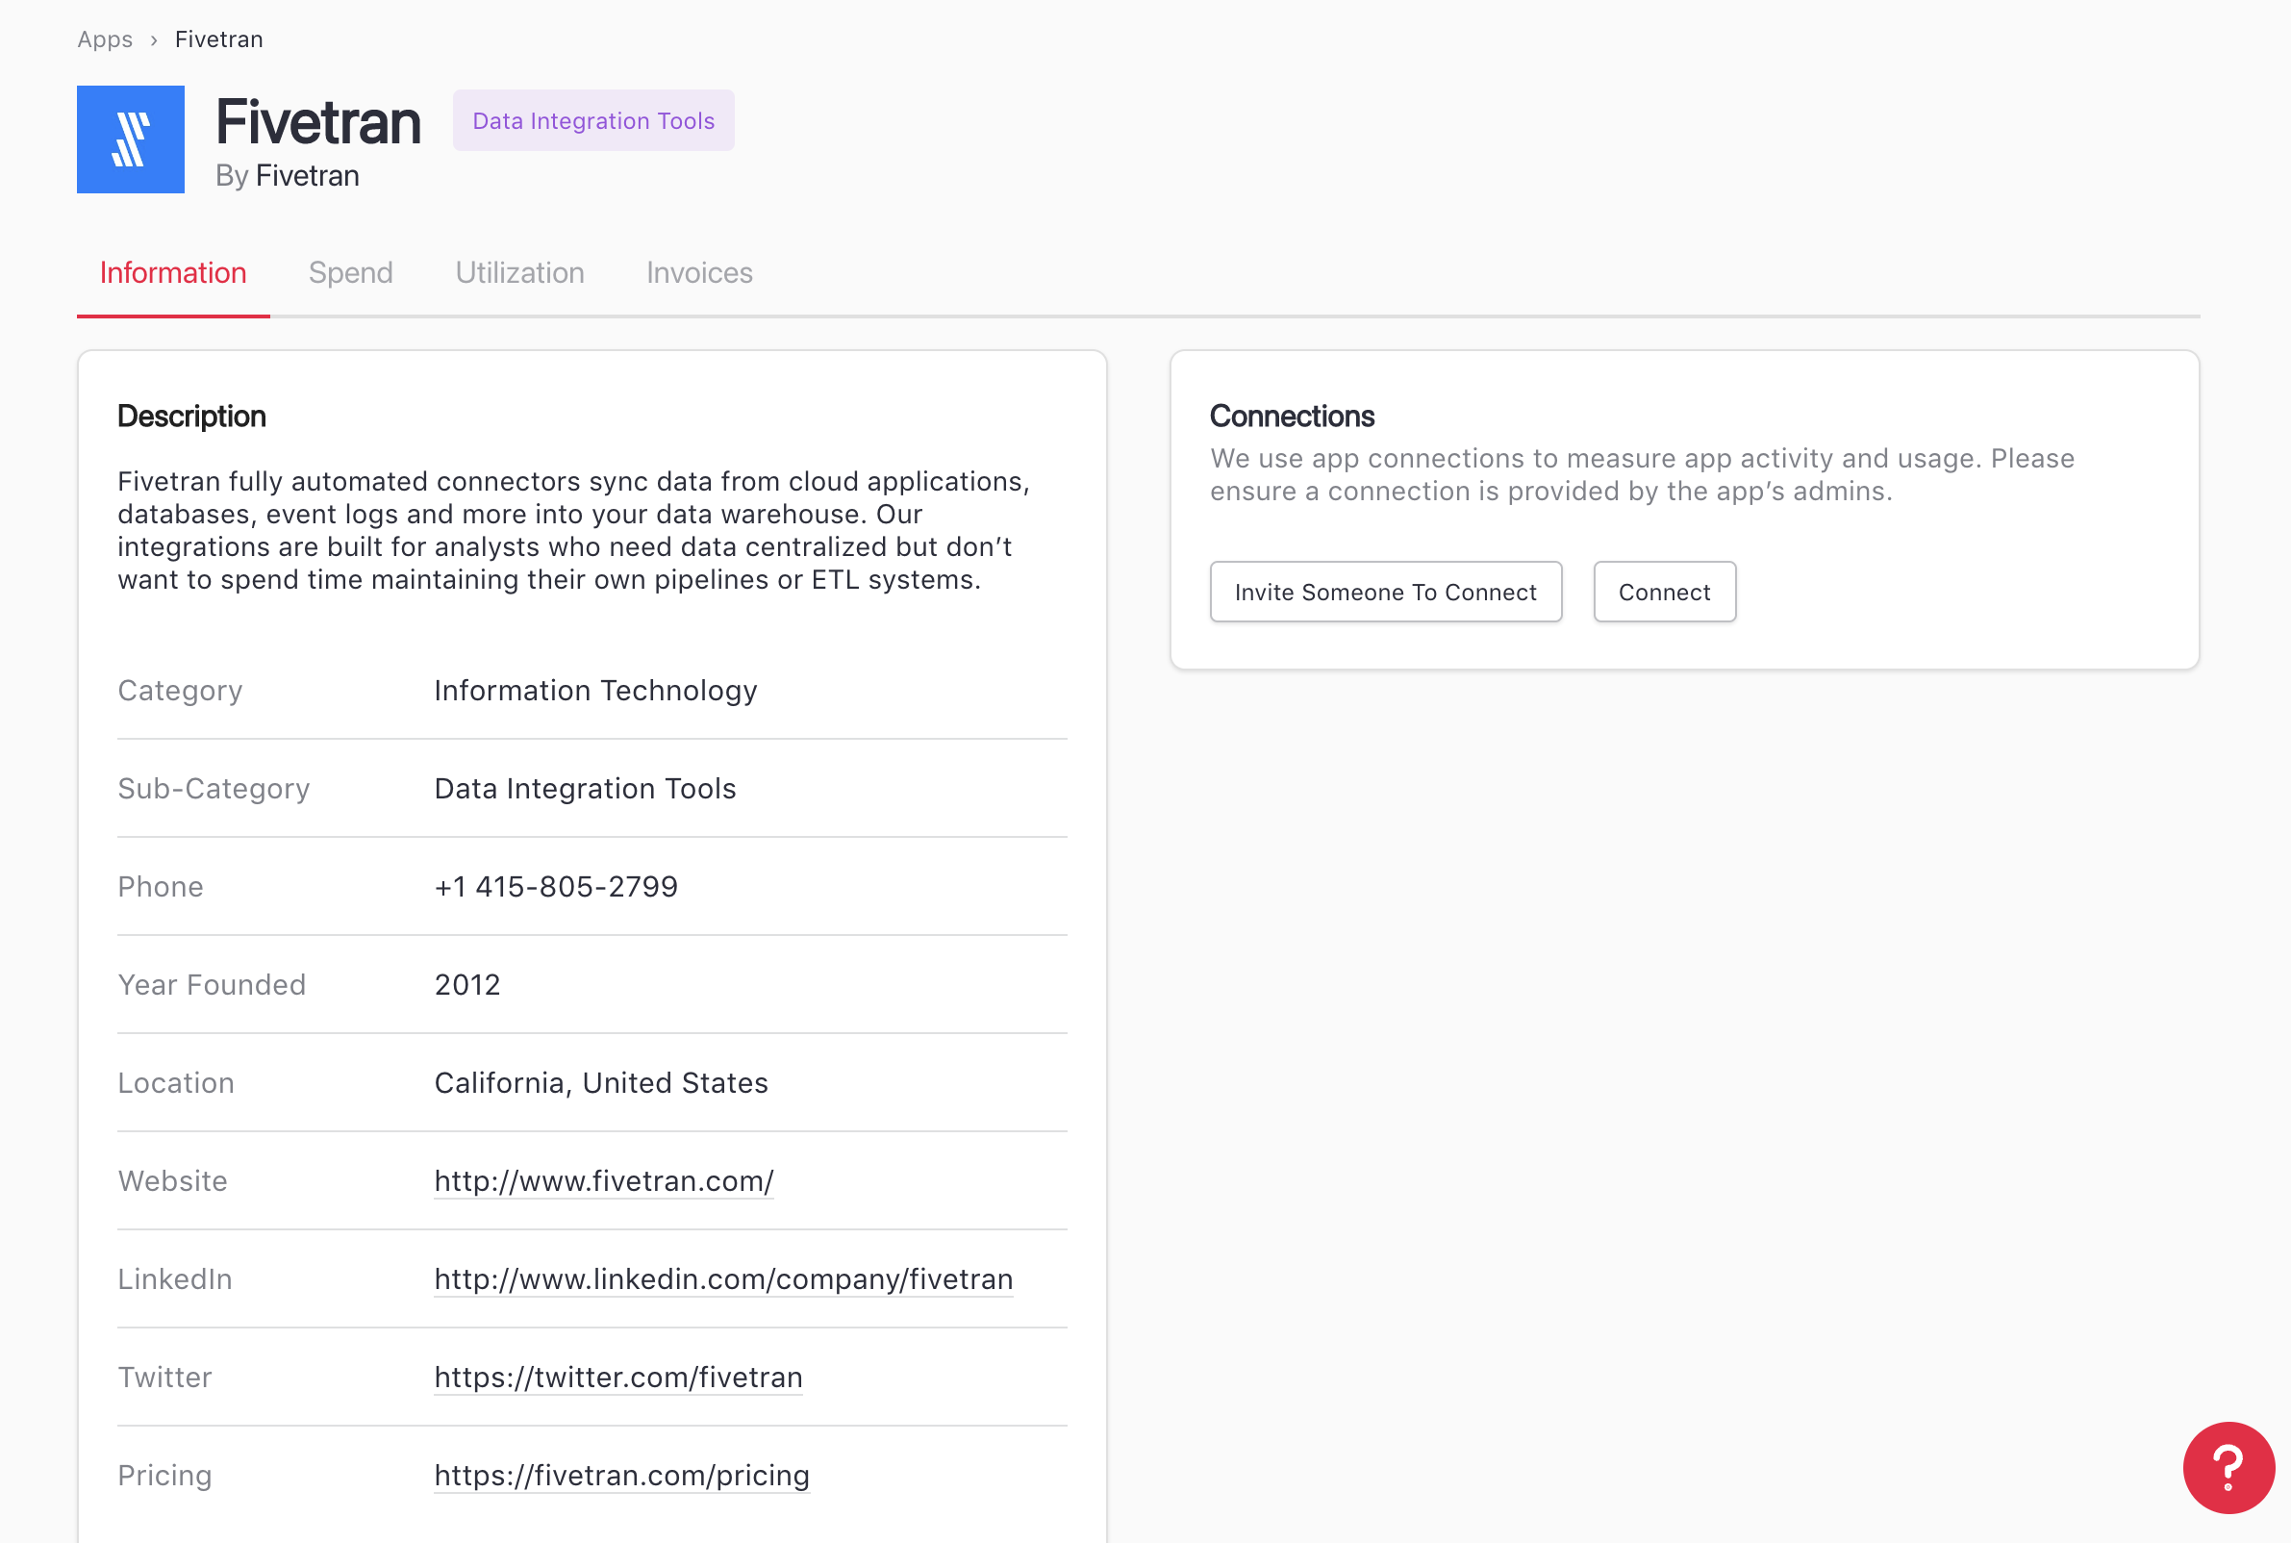
Task: Click the Fivetran app logo icon
Action: tap(131, 139)
